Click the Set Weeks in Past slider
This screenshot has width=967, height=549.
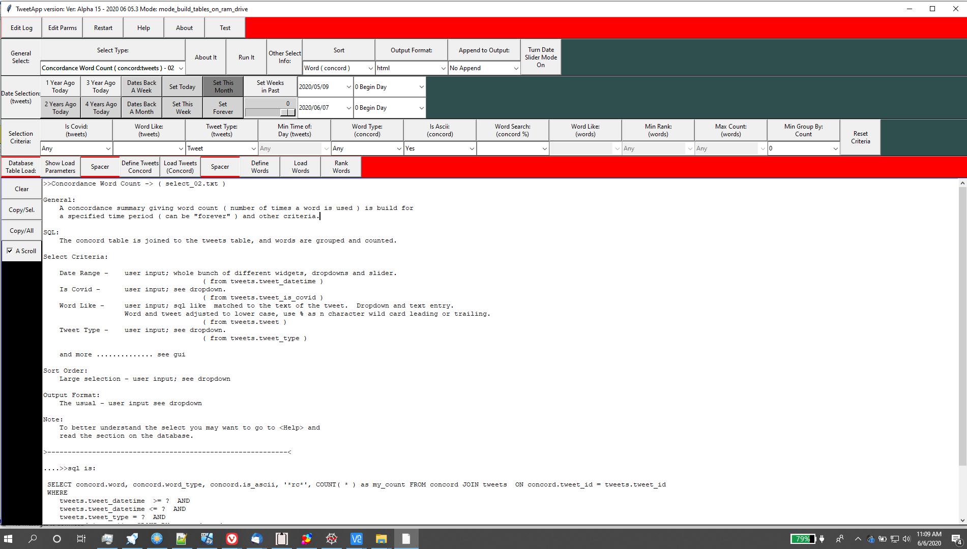[x=270, y=112]
